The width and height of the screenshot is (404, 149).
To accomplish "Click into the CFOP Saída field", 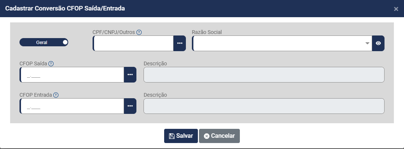I will (72, 75).
